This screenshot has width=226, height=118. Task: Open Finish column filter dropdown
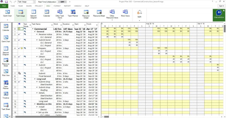tap(97, 25)
